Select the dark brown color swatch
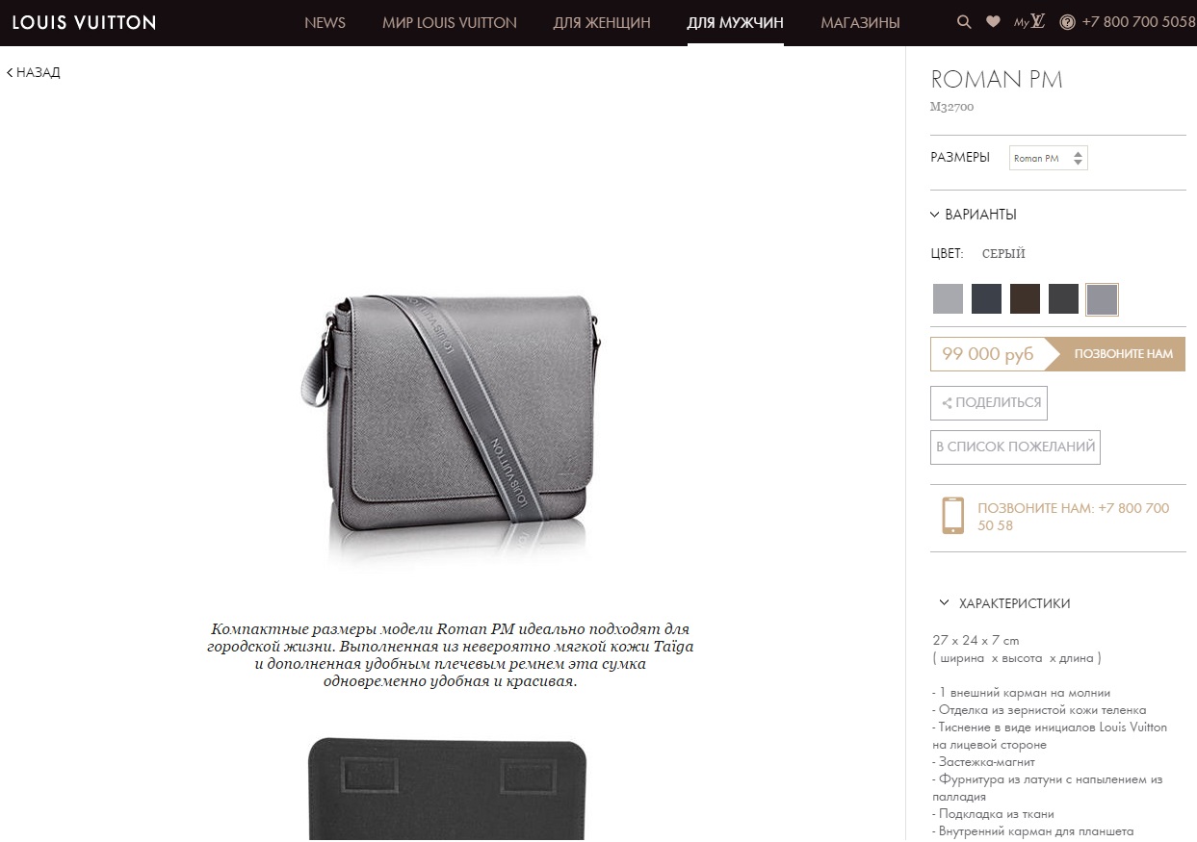This screenshot has width=1197, height=842. [x=1025, y=299]
